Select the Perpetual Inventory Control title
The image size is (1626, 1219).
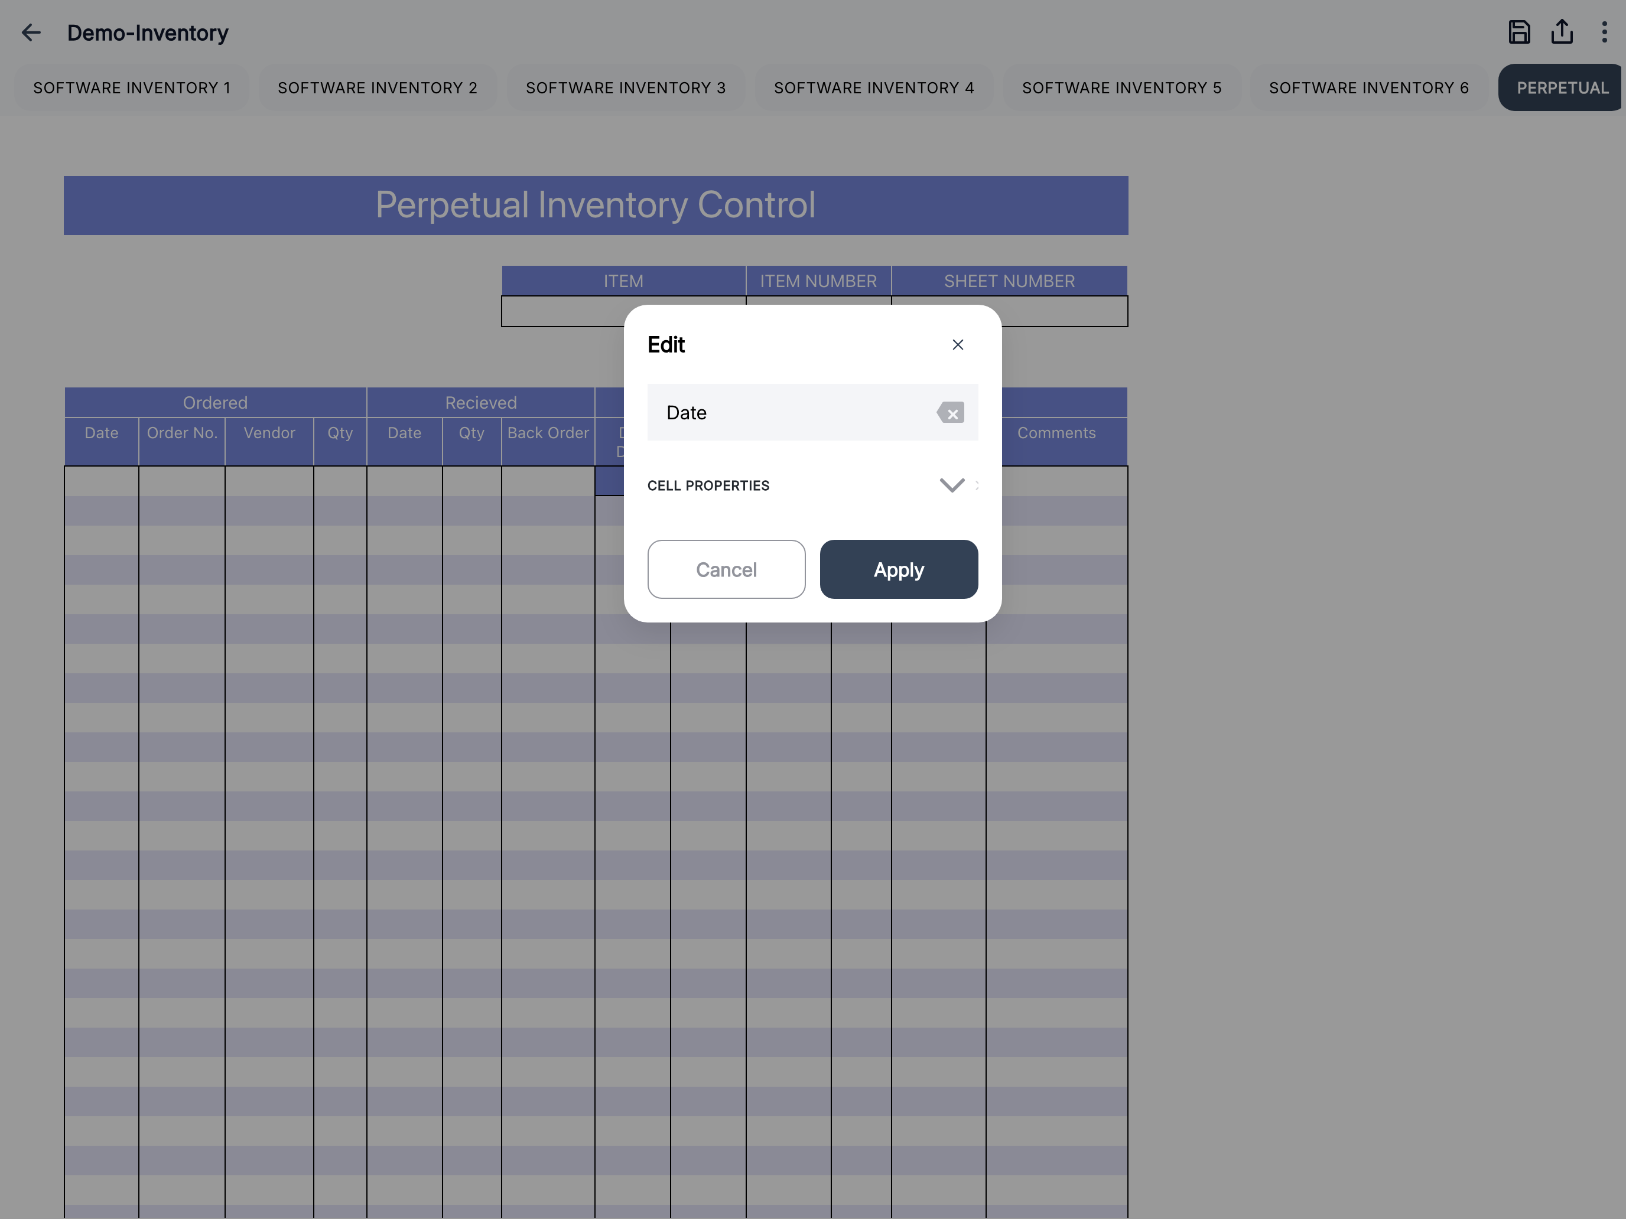(x=596, y=205)
